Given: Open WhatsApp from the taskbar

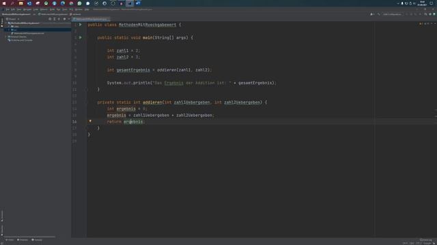Looking at the screenshot, I should point(79,3).
